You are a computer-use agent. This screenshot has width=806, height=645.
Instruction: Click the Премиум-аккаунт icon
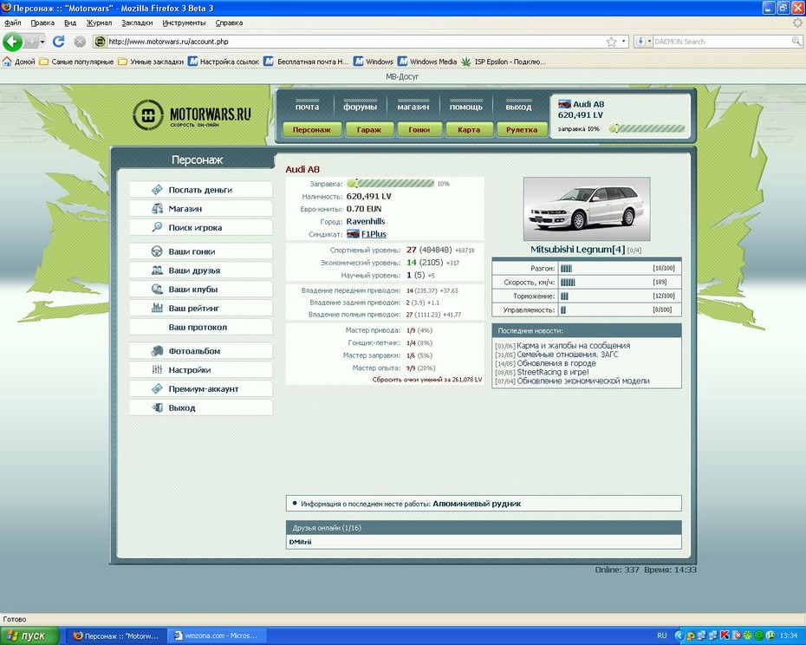point(157,389)
